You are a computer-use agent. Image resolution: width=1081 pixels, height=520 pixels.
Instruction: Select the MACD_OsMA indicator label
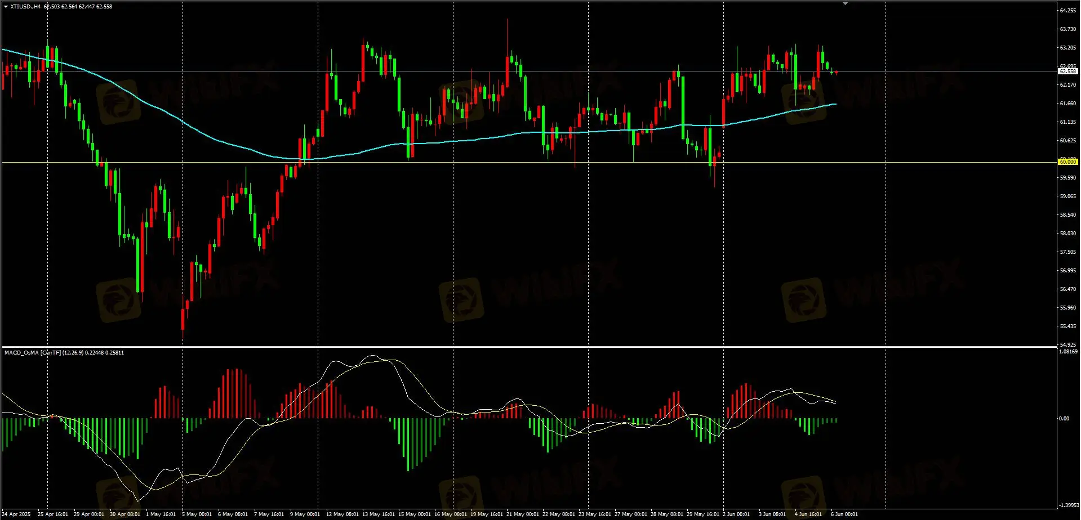[x=64, y=353]
